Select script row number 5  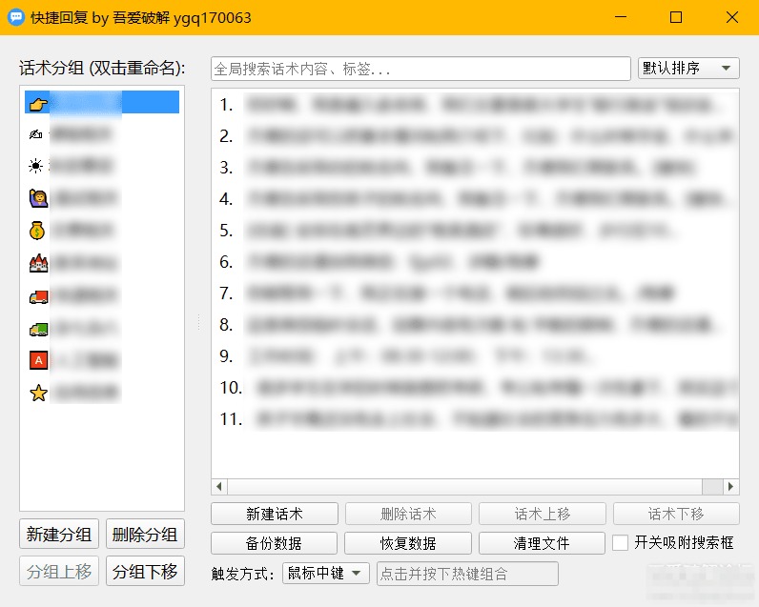click(x=475, y=231)
